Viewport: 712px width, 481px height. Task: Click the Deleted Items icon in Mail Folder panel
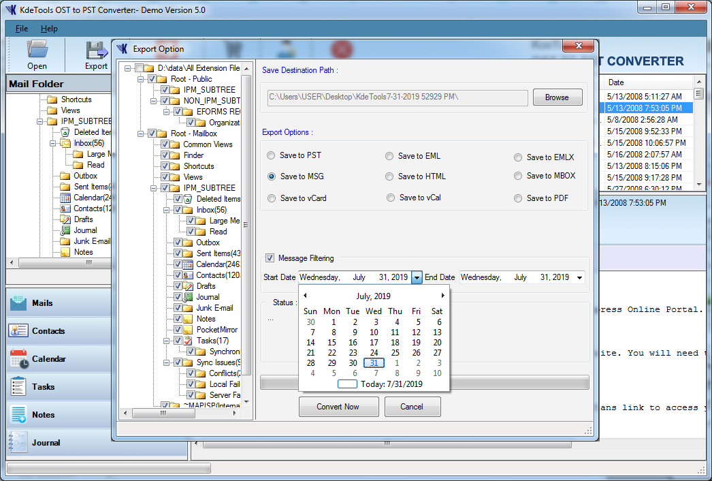pos(65,132)
